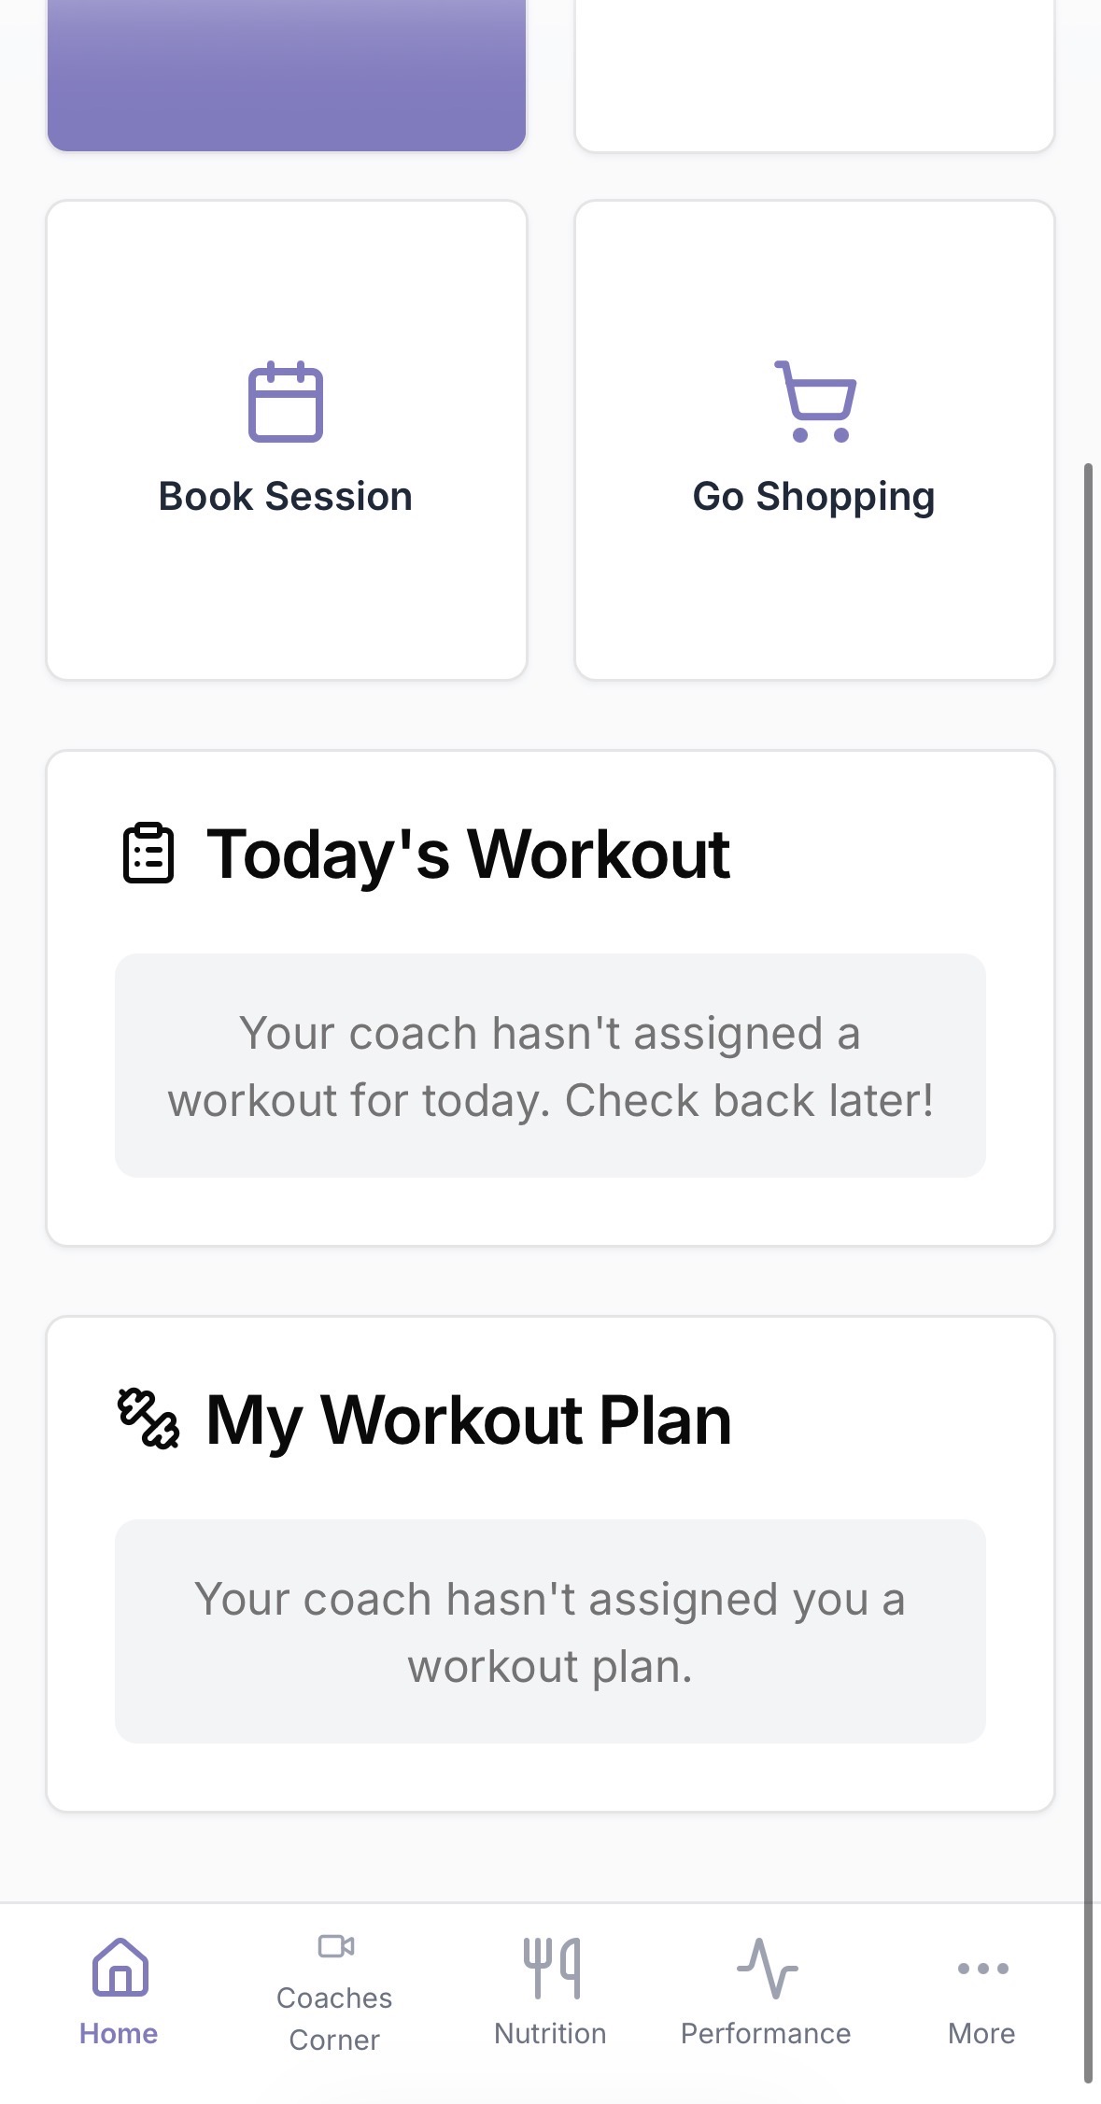This screenshot has width=1101, height=2104.
Task: Tap the shopping cart icon
Action: (x=814, y=402)
